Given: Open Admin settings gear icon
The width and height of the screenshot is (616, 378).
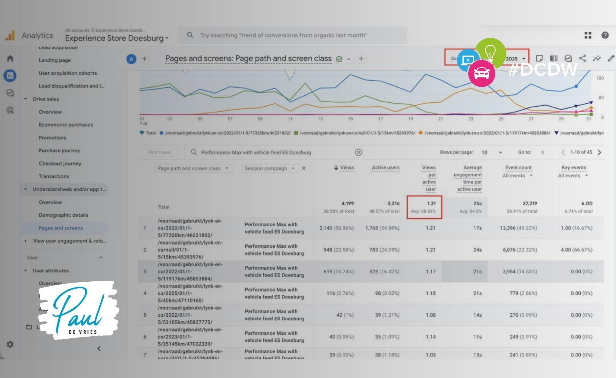Looking at the screenshot, I should coord(10,344).
